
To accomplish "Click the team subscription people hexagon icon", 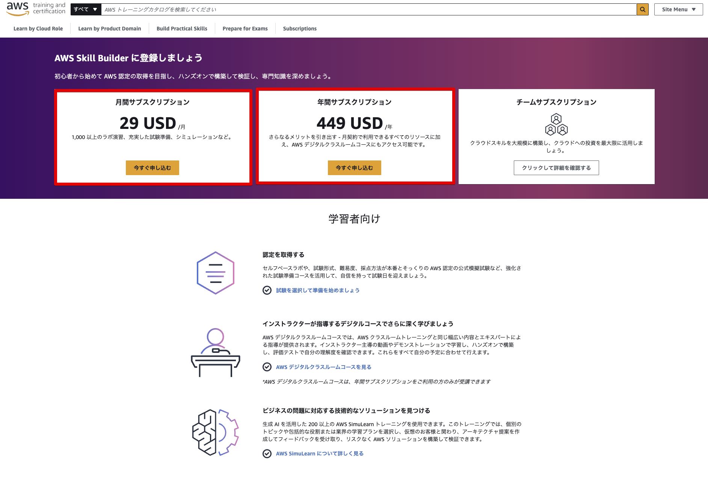I will pos(556,124).
